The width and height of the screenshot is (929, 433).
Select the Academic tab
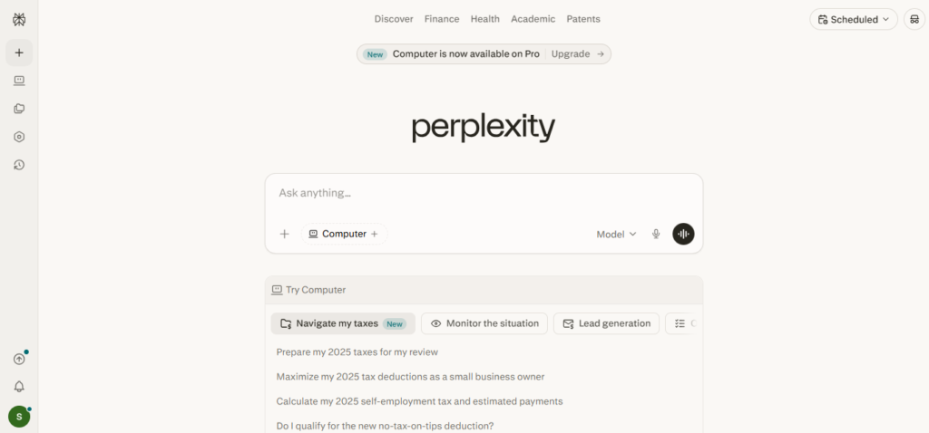[533, 19]
